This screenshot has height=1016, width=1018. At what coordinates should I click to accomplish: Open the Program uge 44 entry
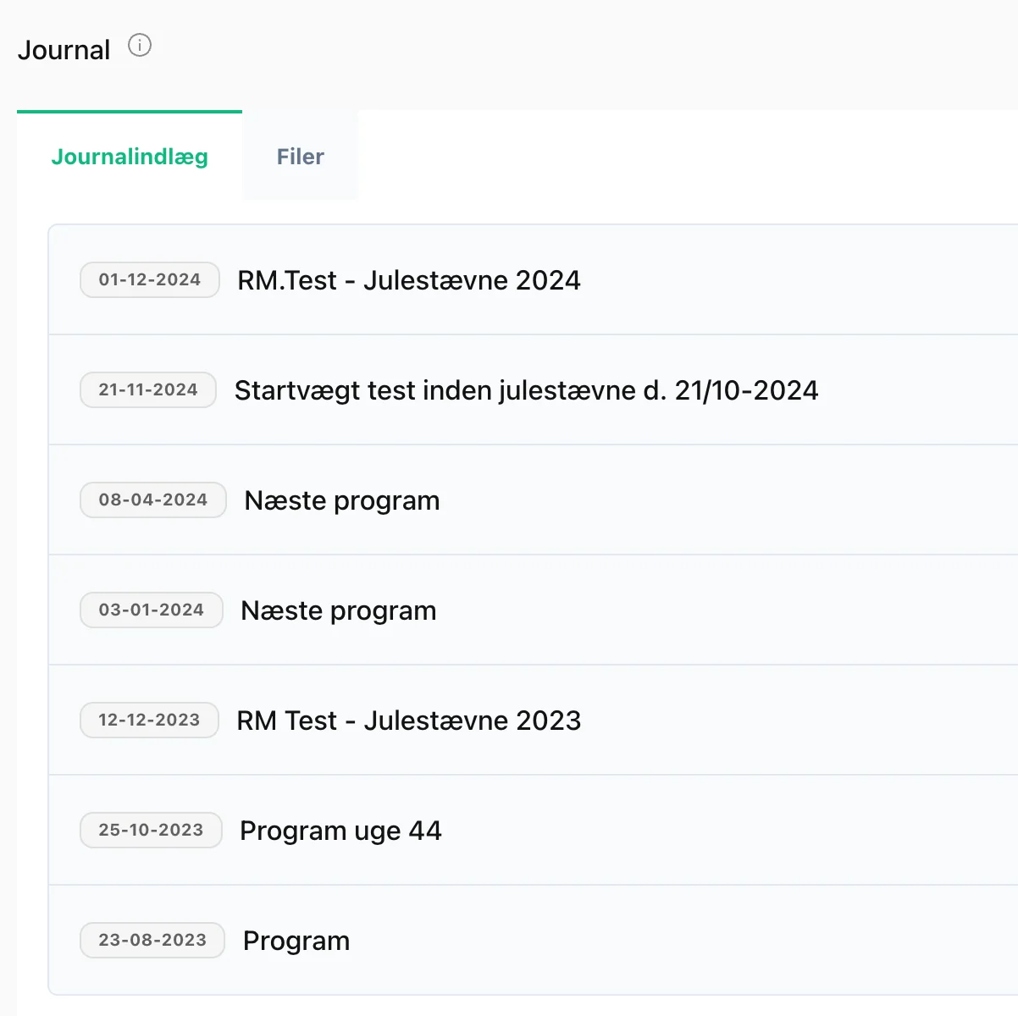(x=534, y=831)
